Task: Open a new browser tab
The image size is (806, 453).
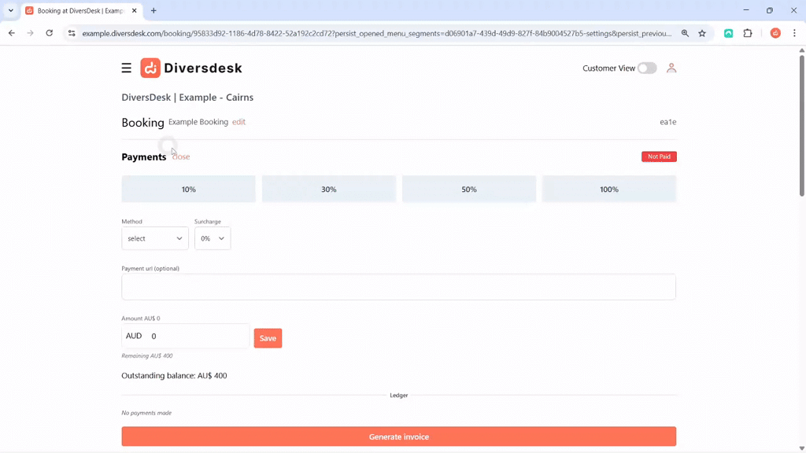Action: pyautogui.click(x=153, y=10)
